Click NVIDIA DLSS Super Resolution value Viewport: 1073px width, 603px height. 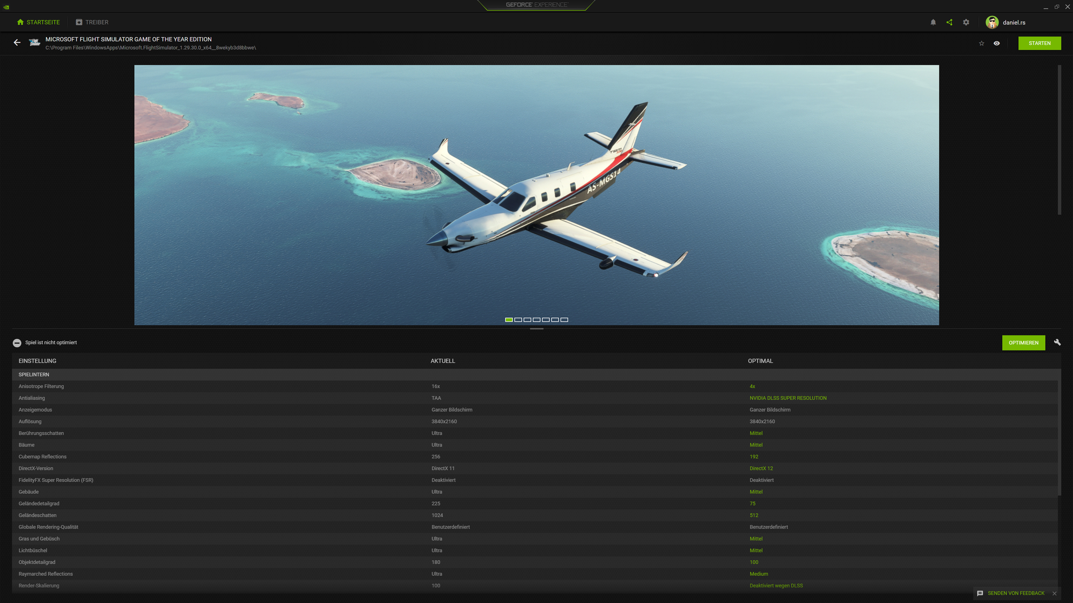(x=788, y=398)
